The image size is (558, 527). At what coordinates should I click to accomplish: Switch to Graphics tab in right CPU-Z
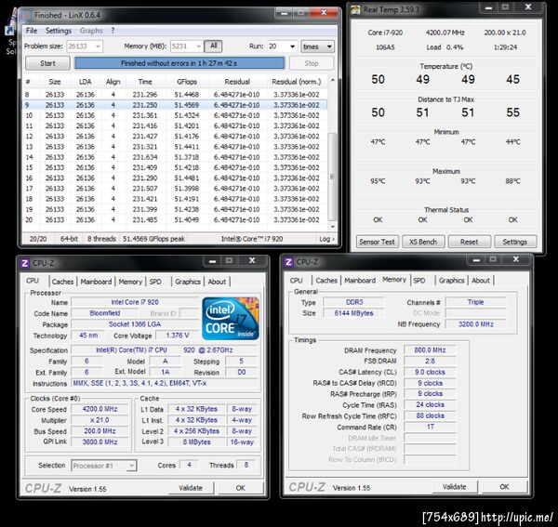452,280
